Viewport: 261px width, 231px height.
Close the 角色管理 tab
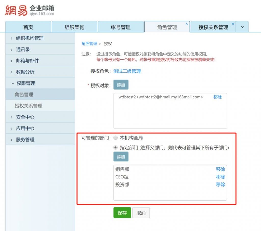pyautogui.click(x=187, y=24)
